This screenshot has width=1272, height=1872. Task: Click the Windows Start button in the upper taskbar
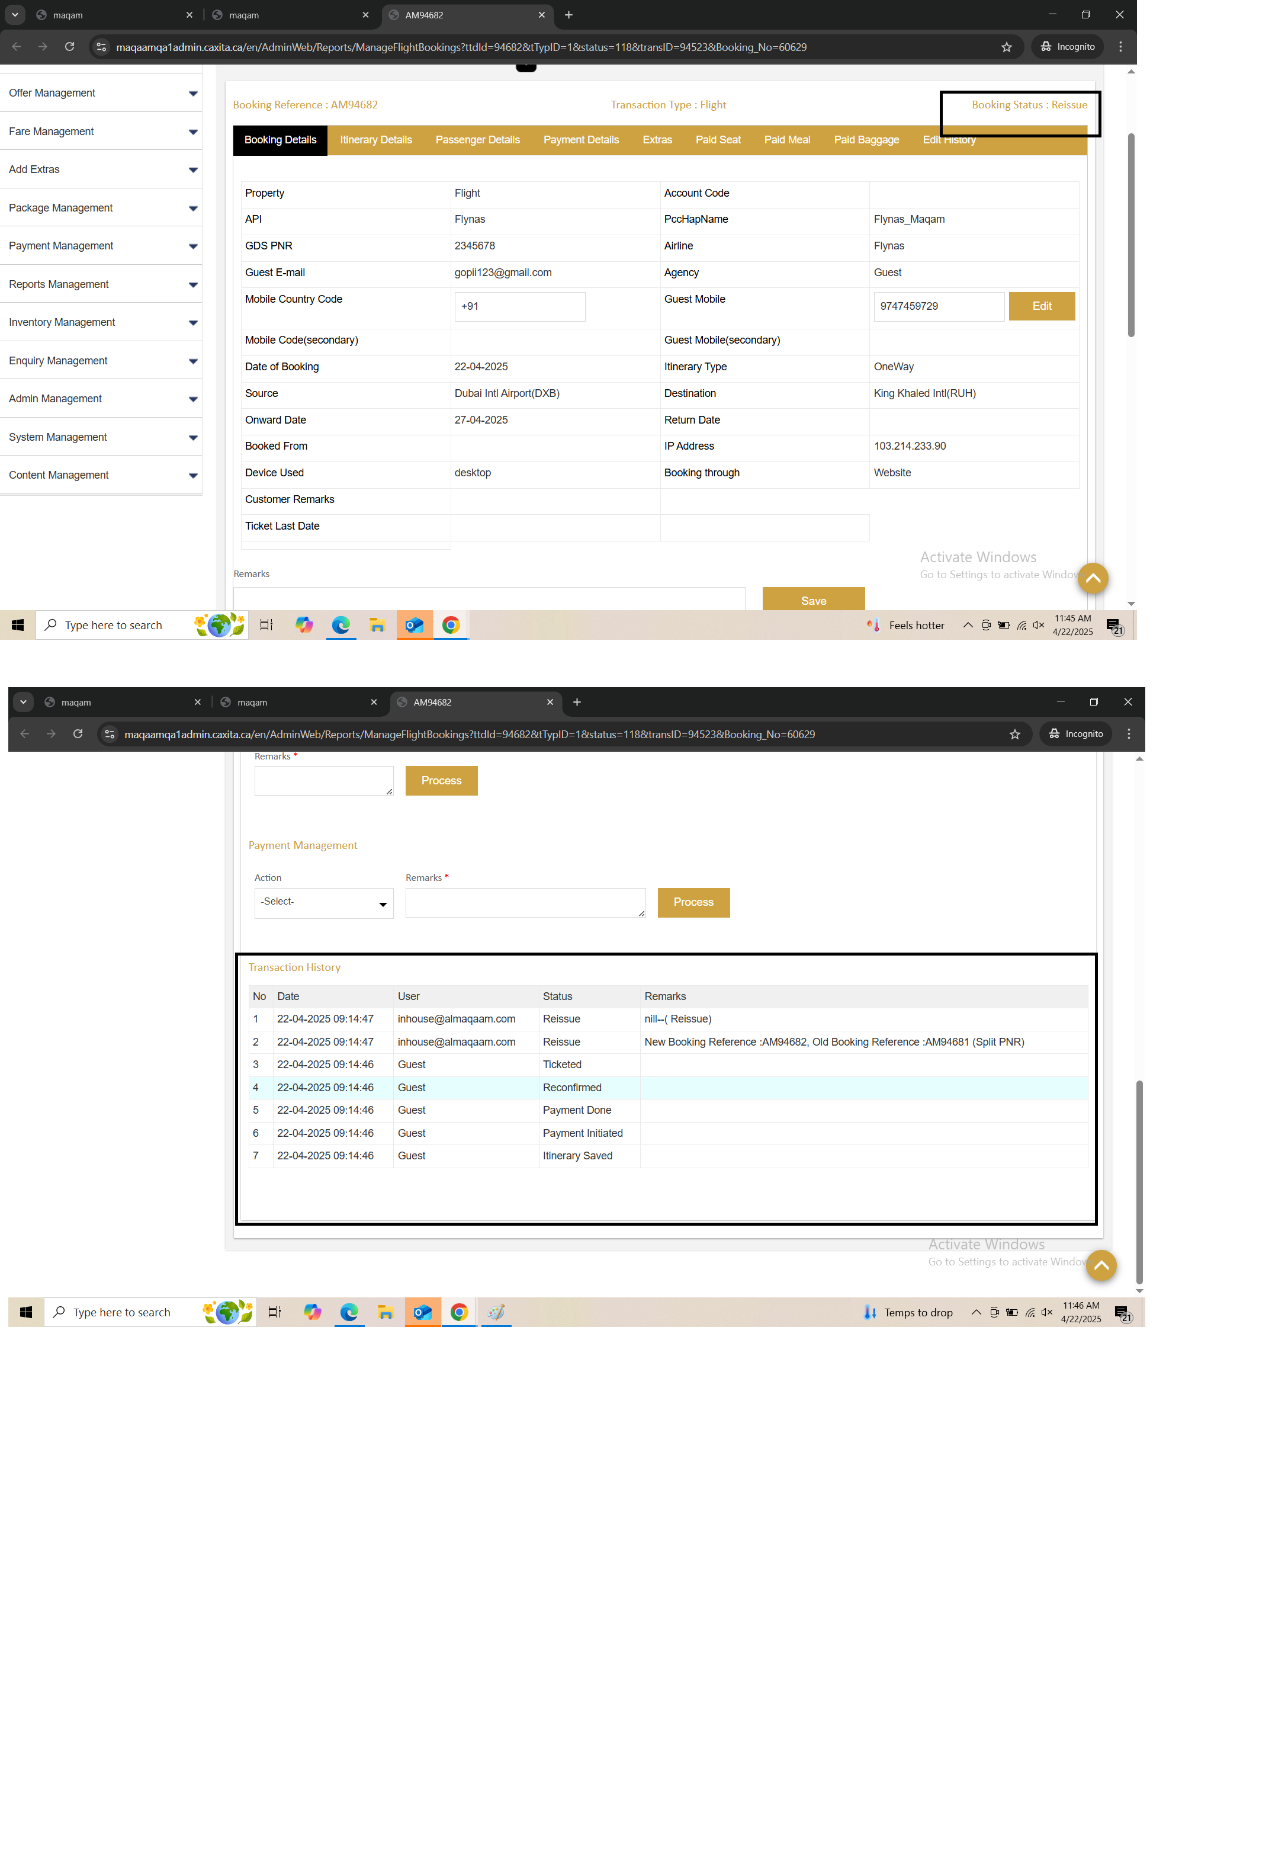(x=18, y=625)
